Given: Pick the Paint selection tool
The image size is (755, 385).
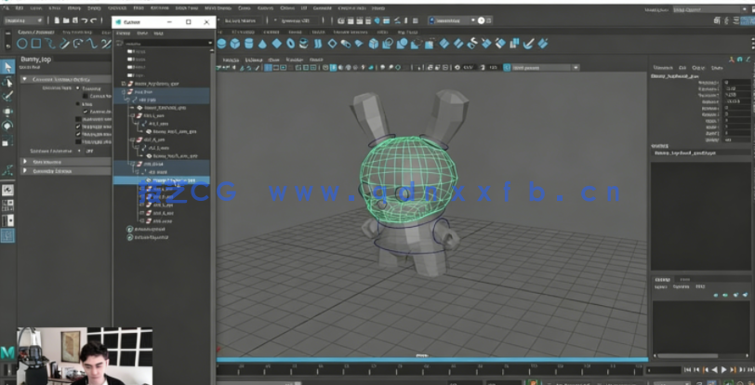Looking at the screenshot, I should [x=7, y=97].
